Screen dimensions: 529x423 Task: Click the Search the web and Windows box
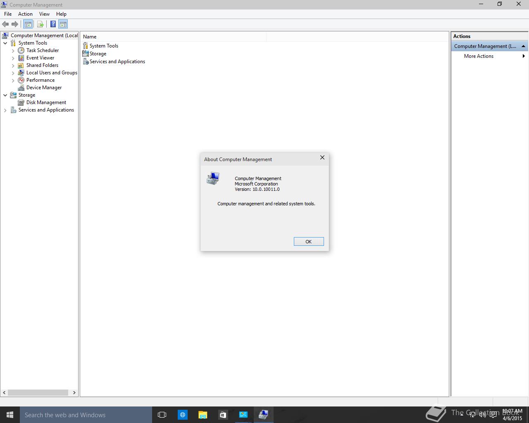86,415
